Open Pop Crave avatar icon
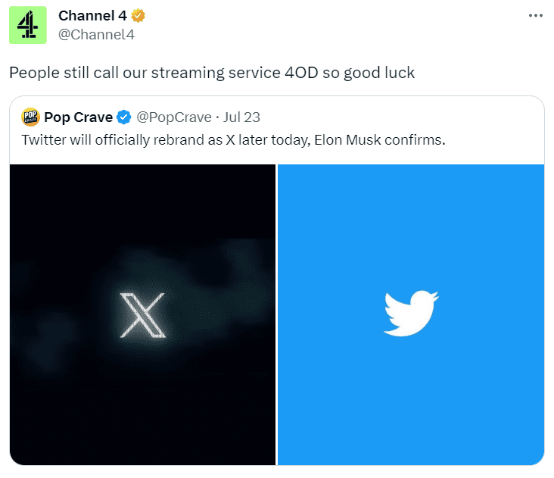The height and width of the screenshot is (478, 554). point(30,117)
